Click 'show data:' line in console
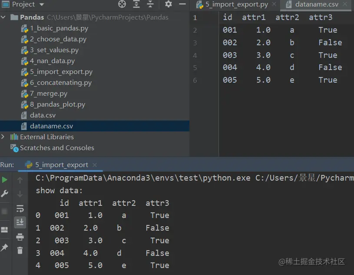The image size is (354, 275). click(59, 191)
